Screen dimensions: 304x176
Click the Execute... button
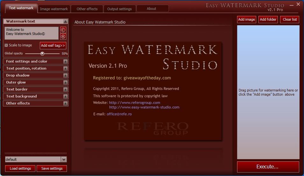(268, 167)
